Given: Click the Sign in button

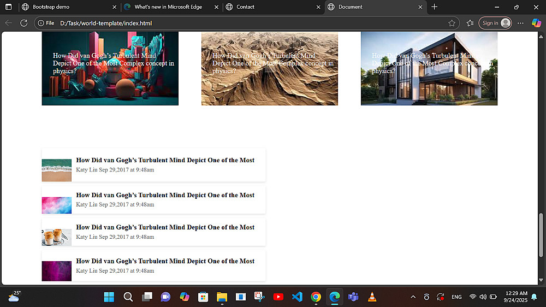Looking at the screenshot, I should point(495,23).
